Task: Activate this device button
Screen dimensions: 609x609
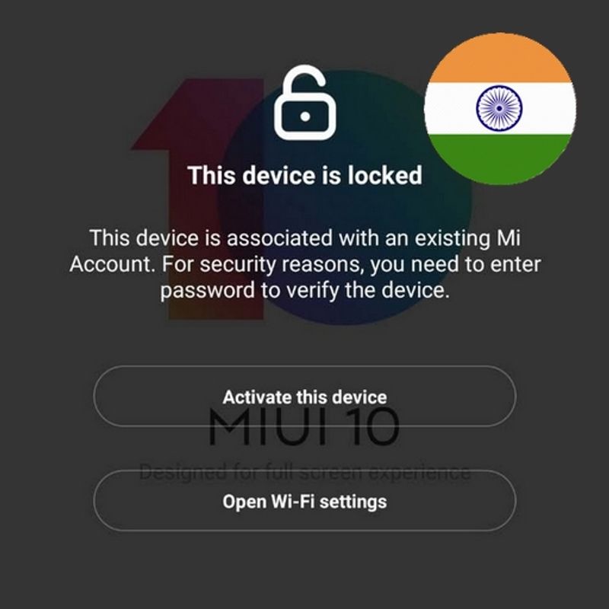Action: 305,397
